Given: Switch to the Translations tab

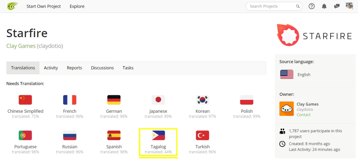Looking at the screenshot, I should 23,68.
